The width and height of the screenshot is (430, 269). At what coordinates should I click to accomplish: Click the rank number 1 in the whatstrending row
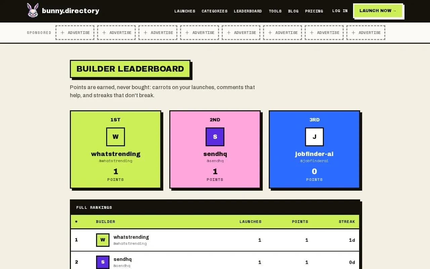tap(77, 240)
